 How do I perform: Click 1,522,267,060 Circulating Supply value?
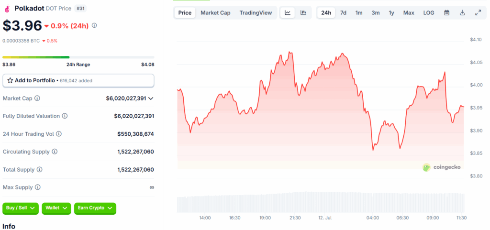(135, 152)
